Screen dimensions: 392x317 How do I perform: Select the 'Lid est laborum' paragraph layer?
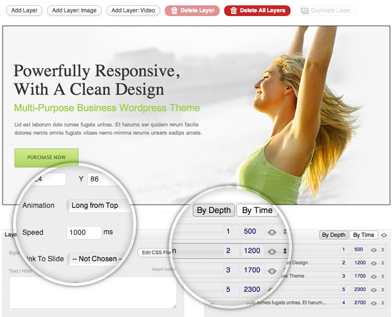pos(108,129)
